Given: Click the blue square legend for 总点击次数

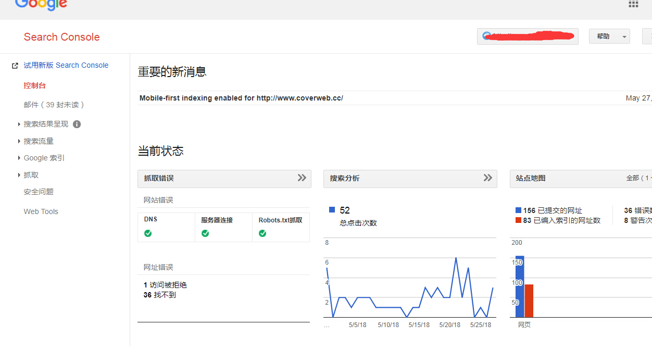Looking at the screenshot, I should (x=332, y=210).
